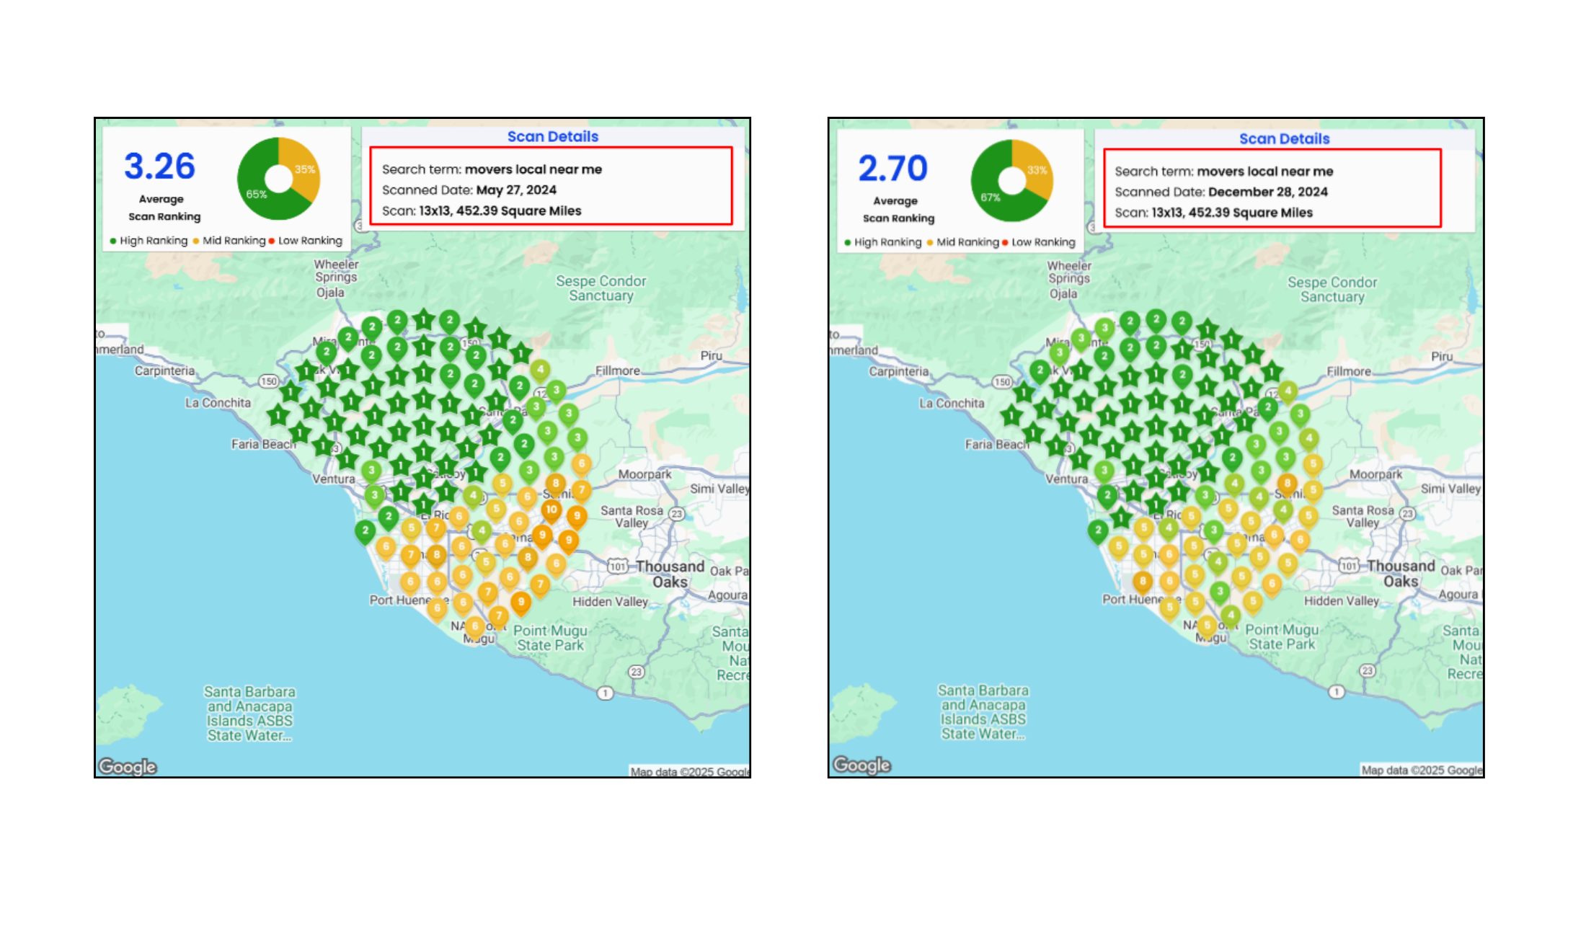Open Map data attribution on left map
Image resolution: width=1586 pixels, height=937 pixels.
[x=688, y=771]
